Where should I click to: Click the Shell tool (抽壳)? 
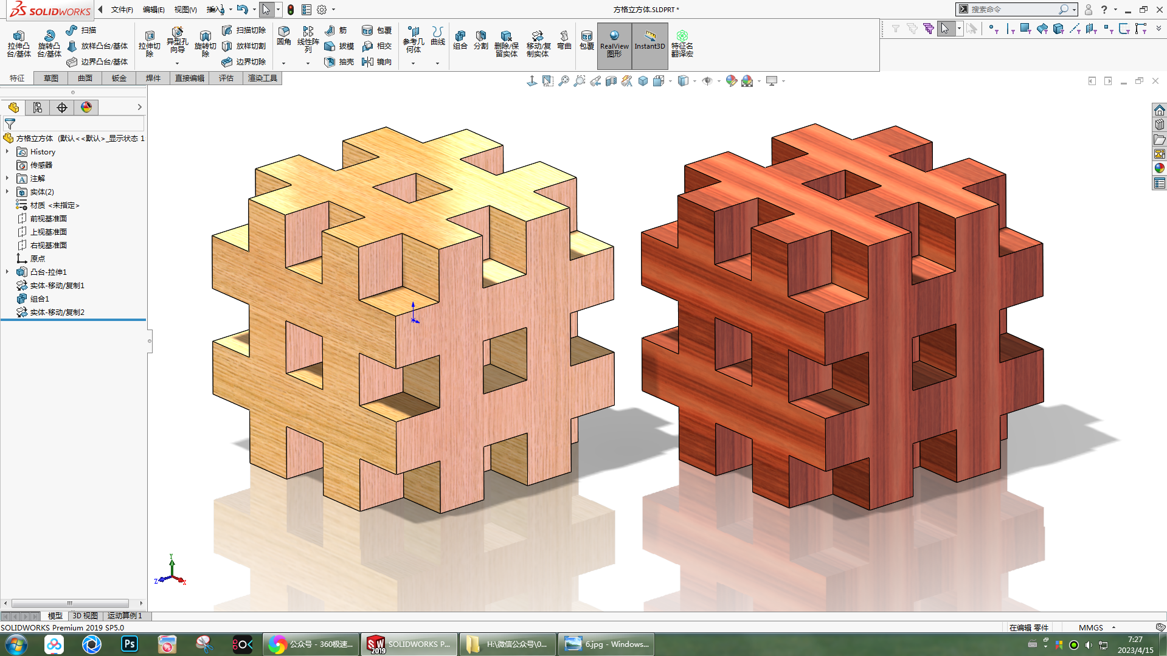pyautogui.click(x=339, y=61)
